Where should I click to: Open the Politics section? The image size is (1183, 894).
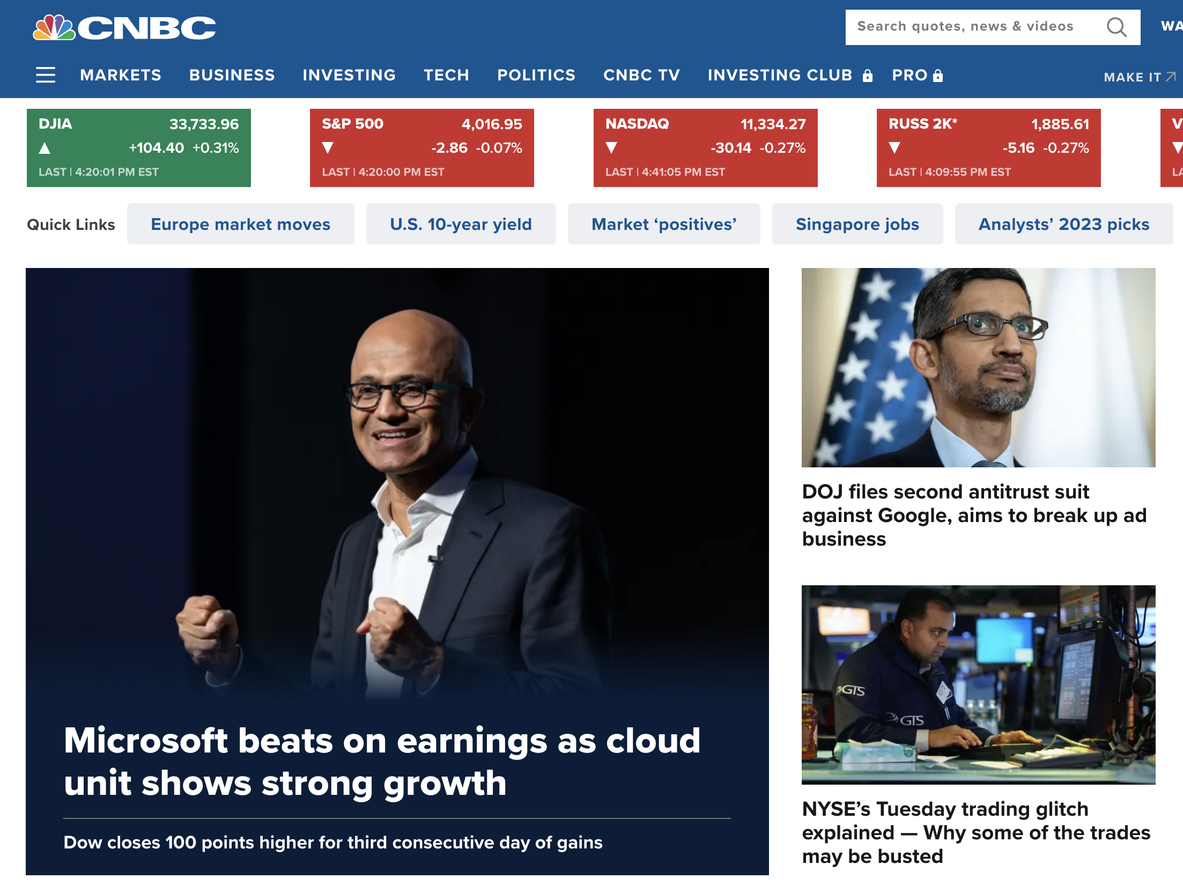536,75
